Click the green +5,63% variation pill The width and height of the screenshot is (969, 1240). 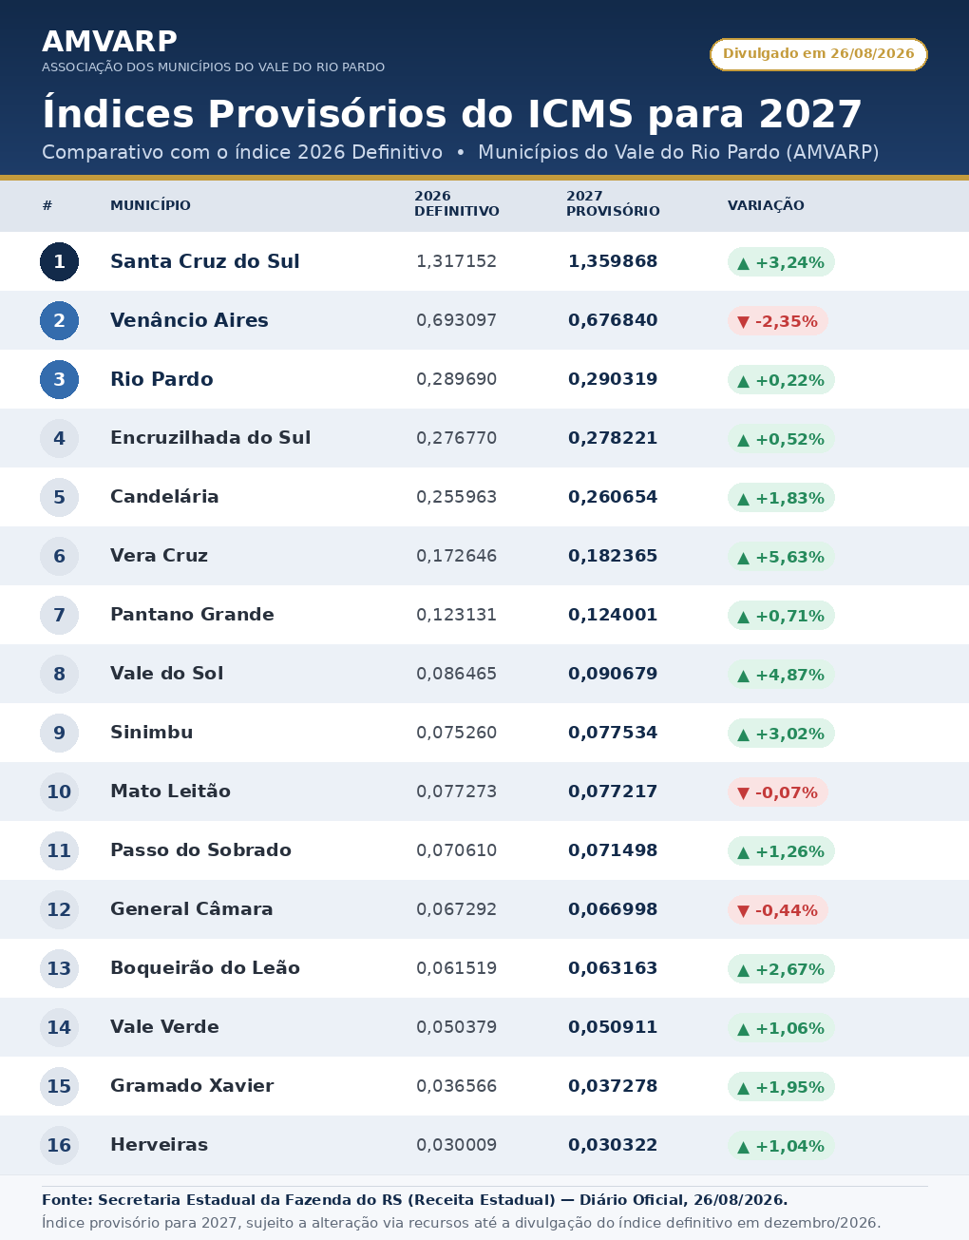(x=781, y=557)
